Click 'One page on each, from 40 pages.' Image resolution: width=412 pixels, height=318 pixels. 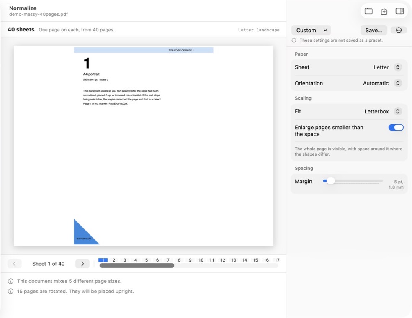(77, 30)
